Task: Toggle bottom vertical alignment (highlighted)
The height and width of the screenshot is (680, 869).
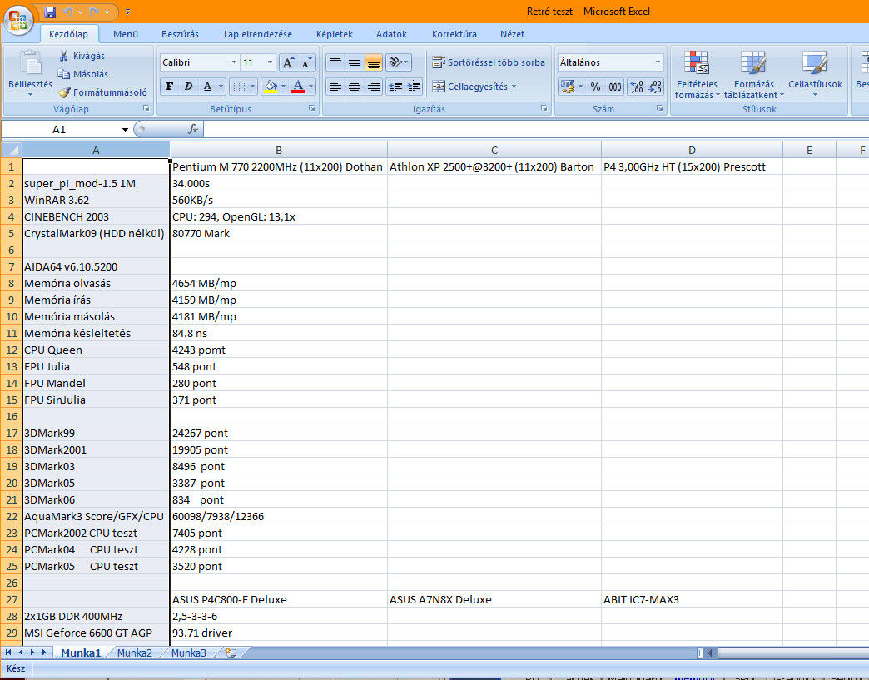Action: (374, 62)
